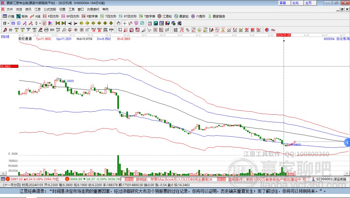Launch the 江恩轮 Gann wheel tool

(x=165, y=16)
